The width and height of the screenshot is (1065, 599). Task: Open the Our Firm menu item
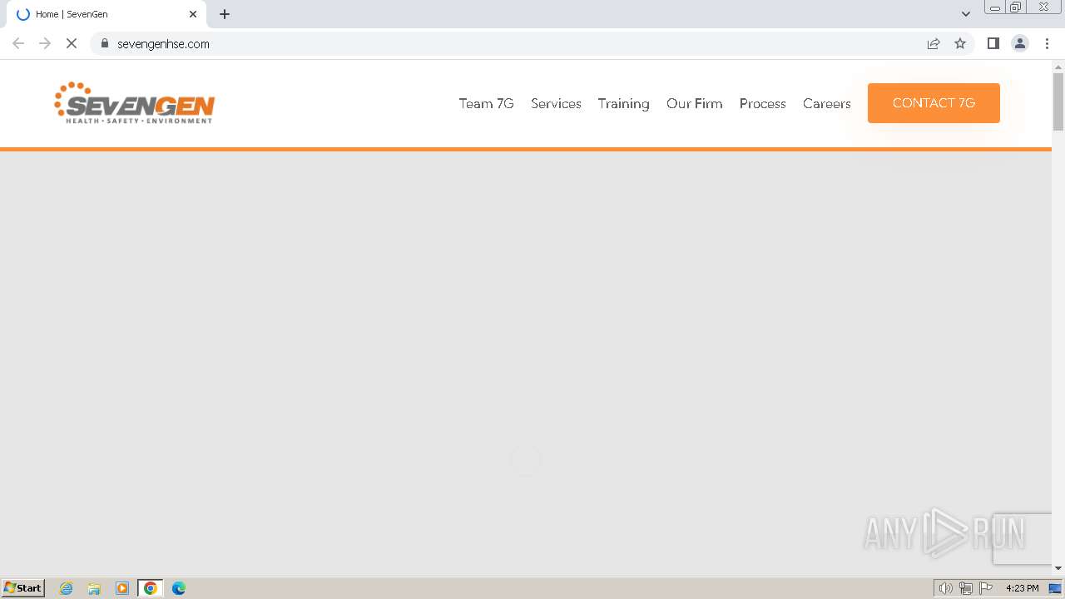pos(694,103)
